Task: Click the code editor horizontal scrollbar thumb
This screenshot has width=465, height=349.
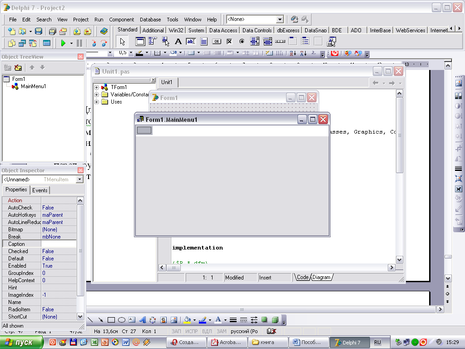Action: click(174, 268)
